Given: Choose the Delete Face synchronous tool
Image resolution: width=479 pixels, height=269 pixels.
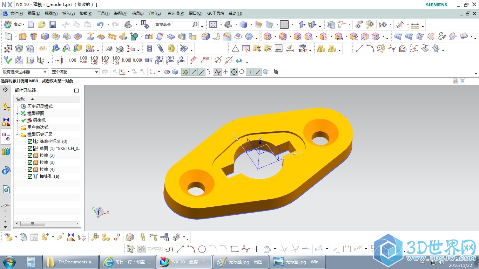Looking at the screenshot, I should pyautogui.click(x=298, y=36).
